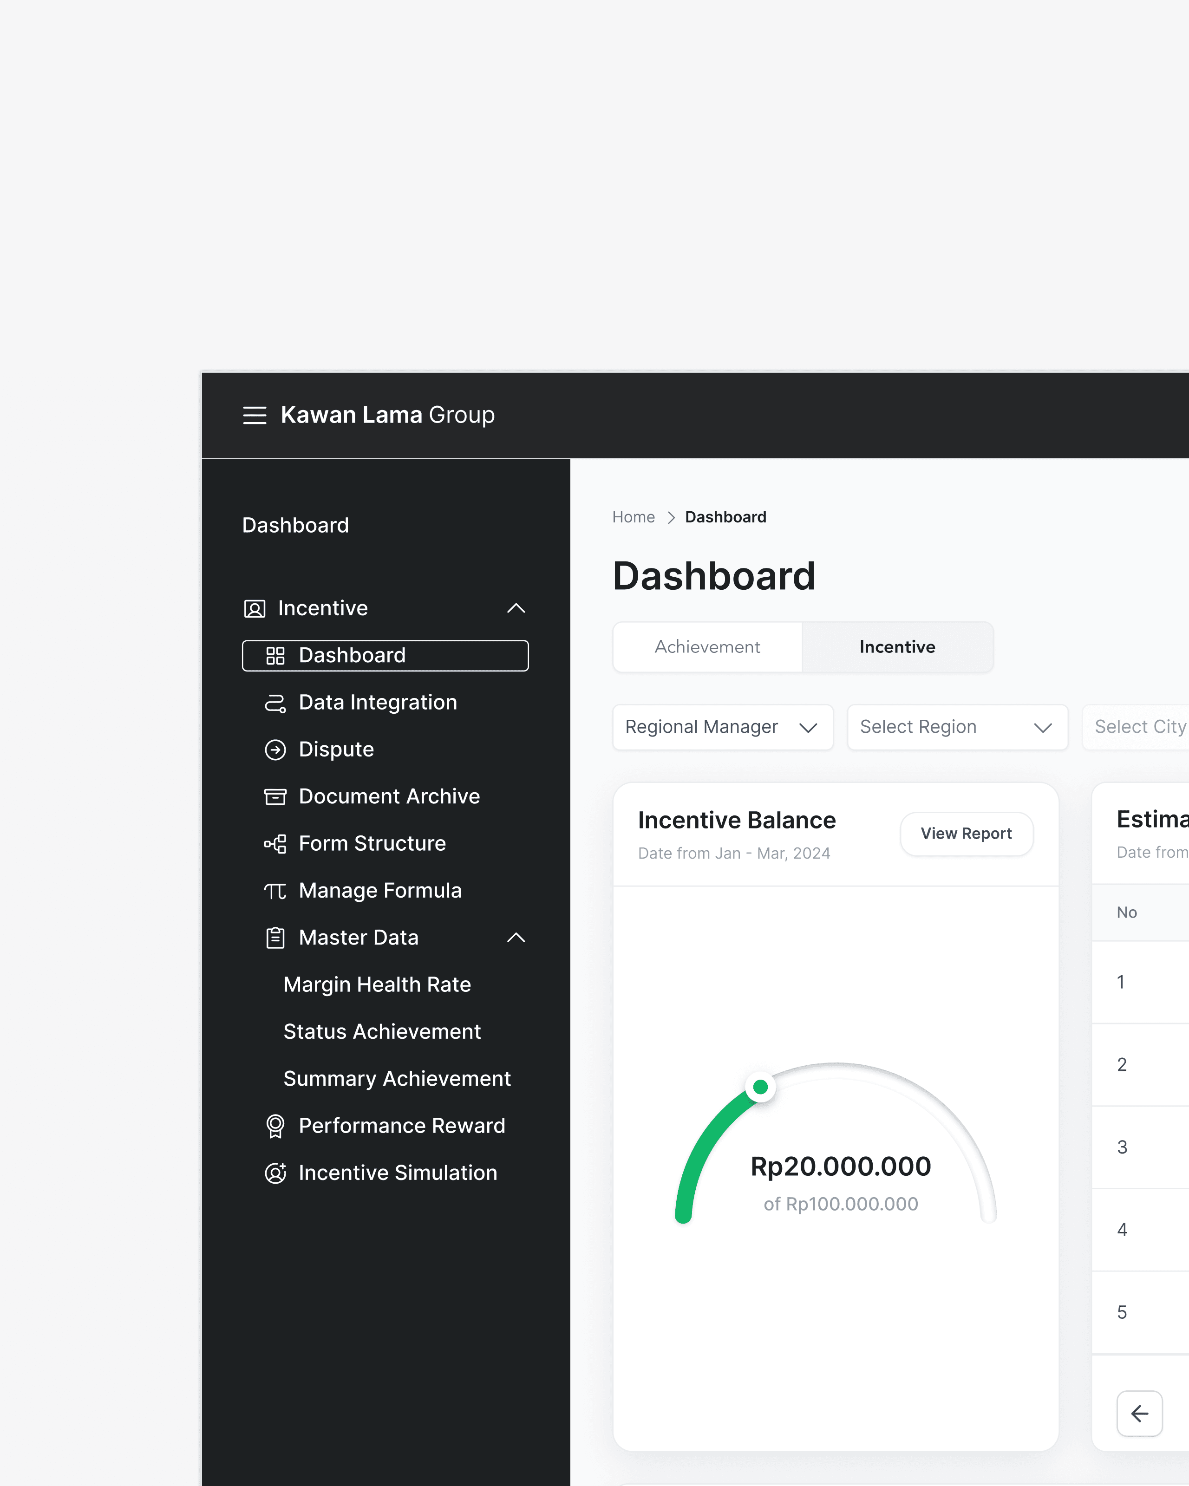Switch to the Achievement tab
This screenshot has width=1189, height=1486.
(x=707, y=647)
